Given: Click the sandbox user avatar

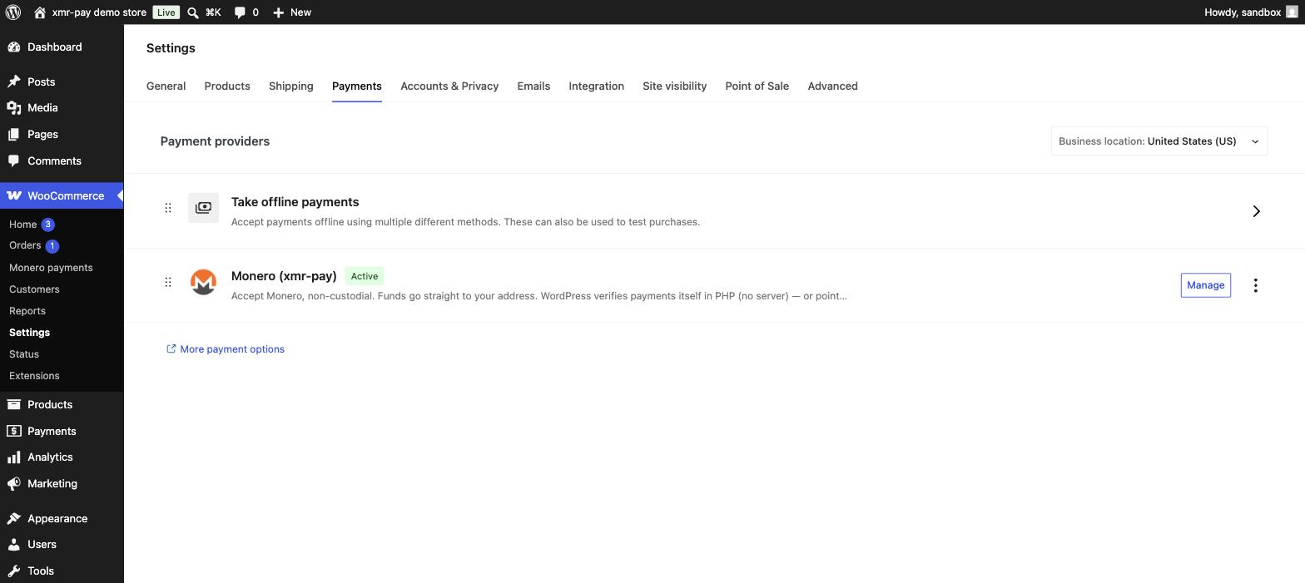Looking at the screenshot, I should [x=1292, y=12].
